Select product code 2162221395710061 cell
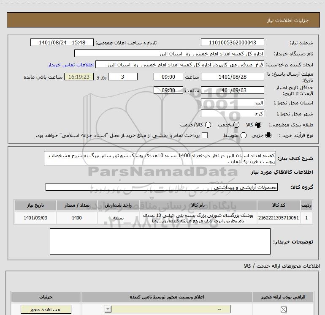Screen dimensions: 325x315 tap(279, 218)
